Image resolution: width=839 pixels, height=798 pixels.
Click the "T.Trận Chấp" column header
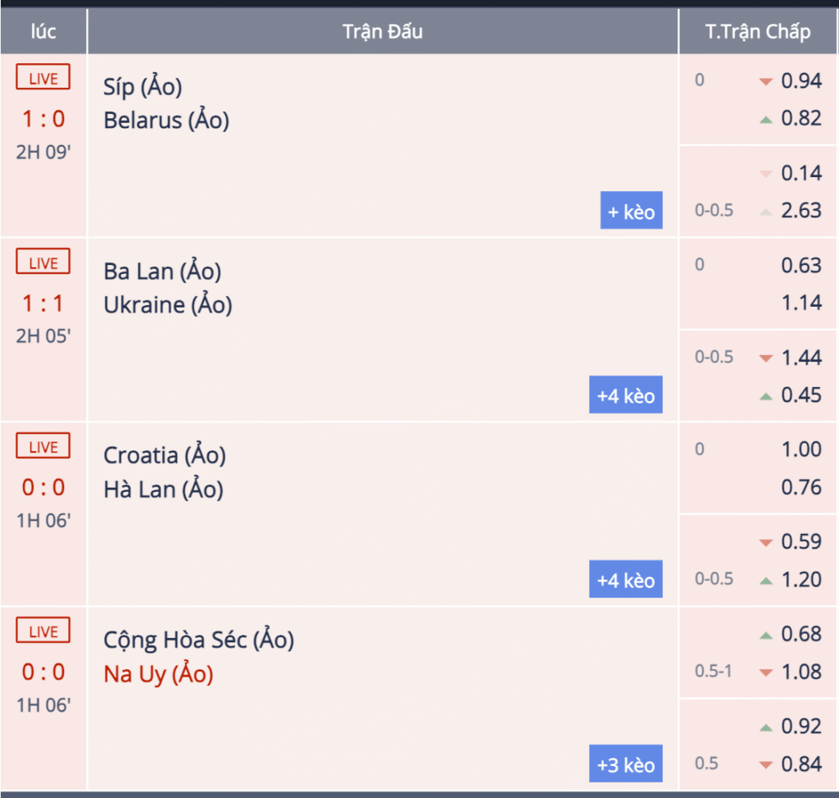[x=758, y=32]
